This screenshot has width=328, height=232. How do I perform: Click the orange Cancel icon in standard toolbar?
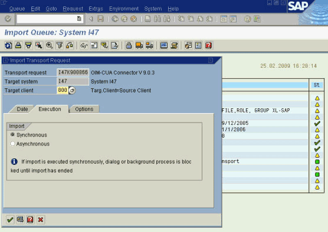pyautogui.click(x=134, y=19)
